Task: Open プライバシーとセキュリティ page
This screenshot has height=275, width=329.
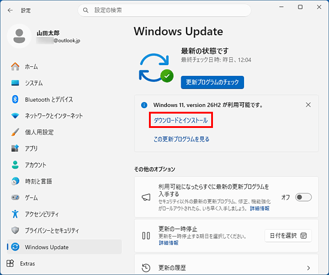Action: coord(64,230)
